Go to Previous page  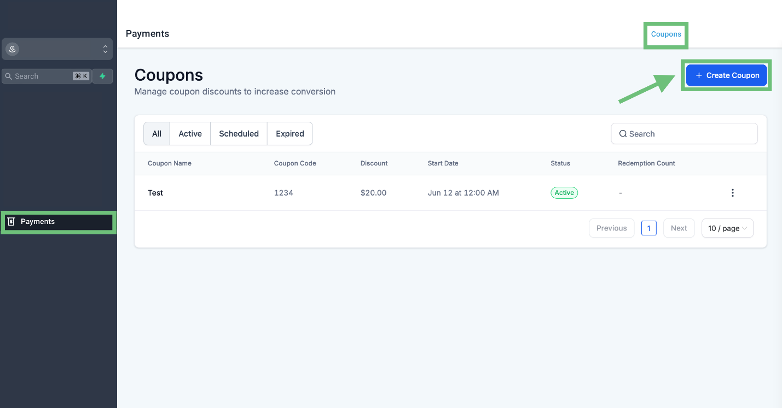(x=612, y=228)
